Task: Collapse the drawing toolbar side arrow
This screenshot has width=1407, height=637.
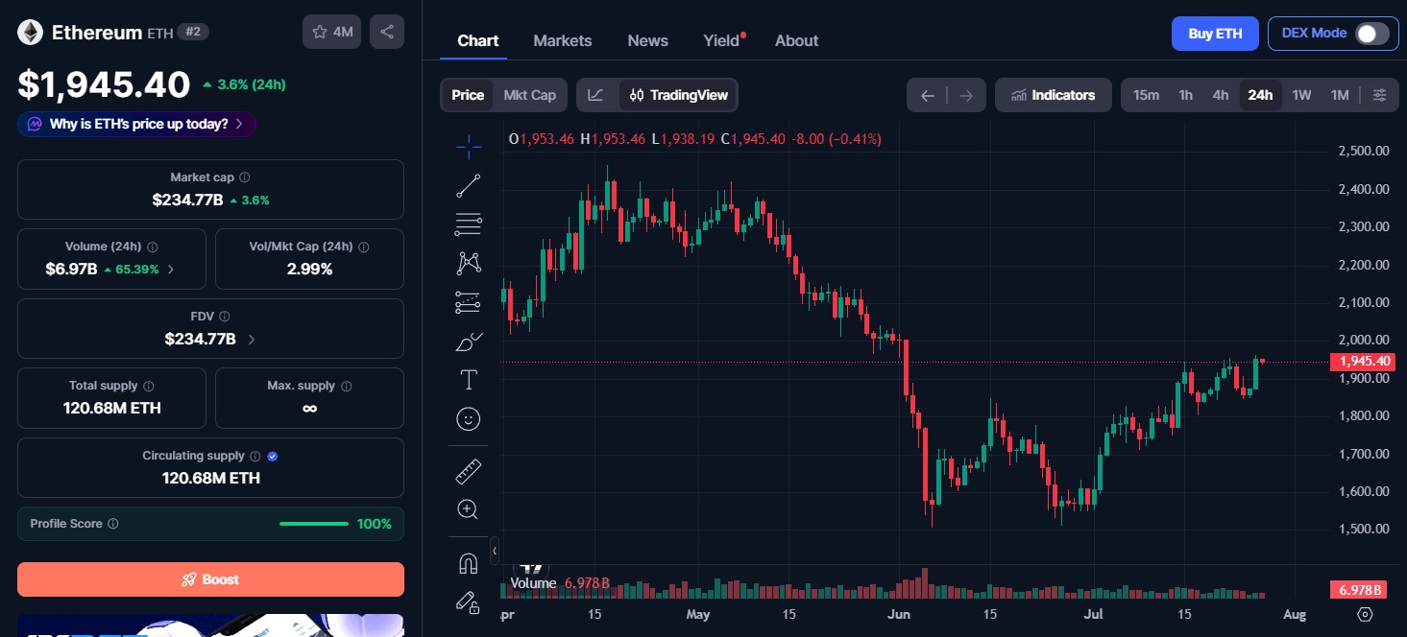Action: point(495,551)
